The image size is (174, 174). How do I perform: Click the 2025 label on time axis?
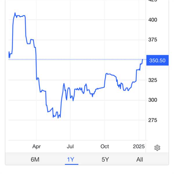pos(139,146)
